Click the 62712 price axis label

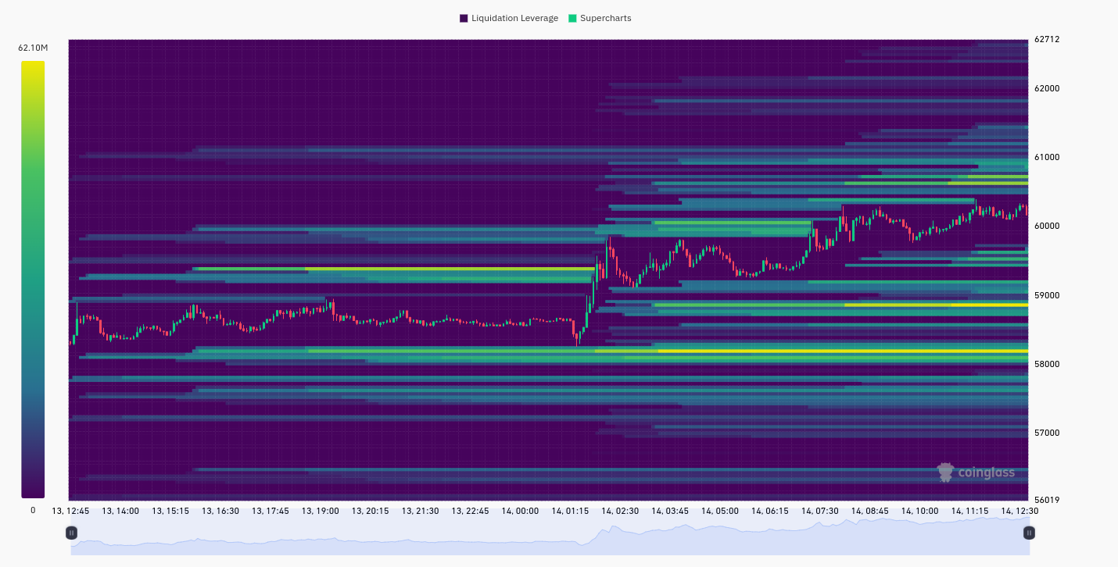coord(1046,39)
